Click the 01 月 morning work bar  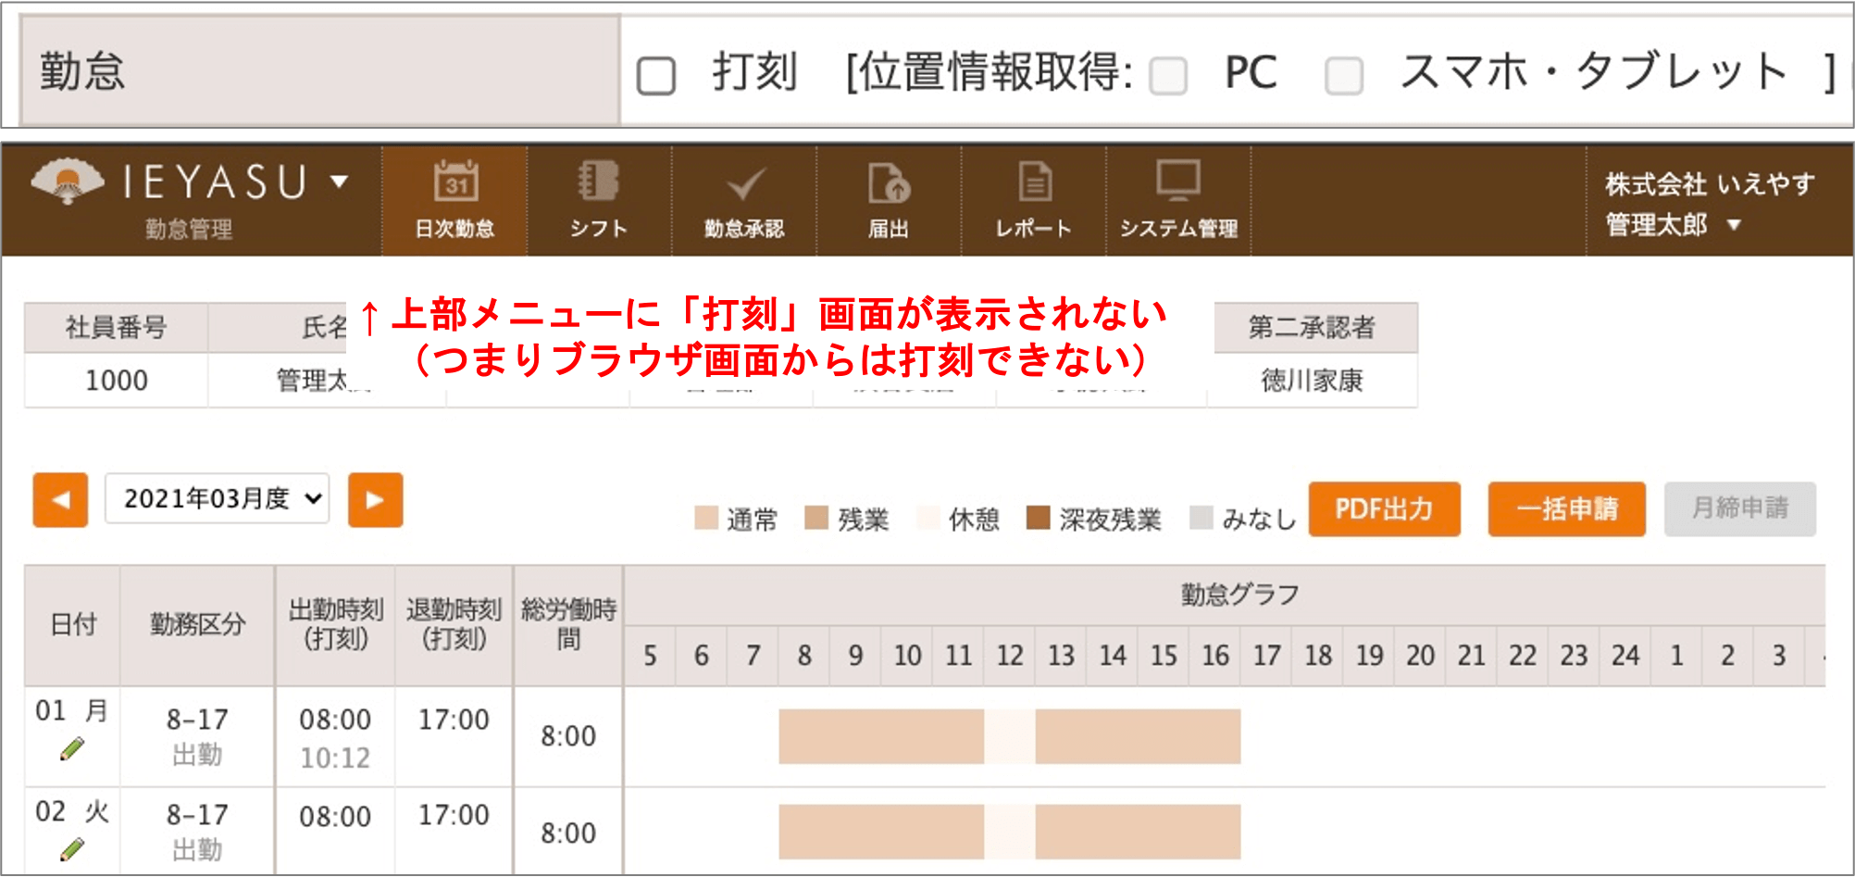click(881, 736)
